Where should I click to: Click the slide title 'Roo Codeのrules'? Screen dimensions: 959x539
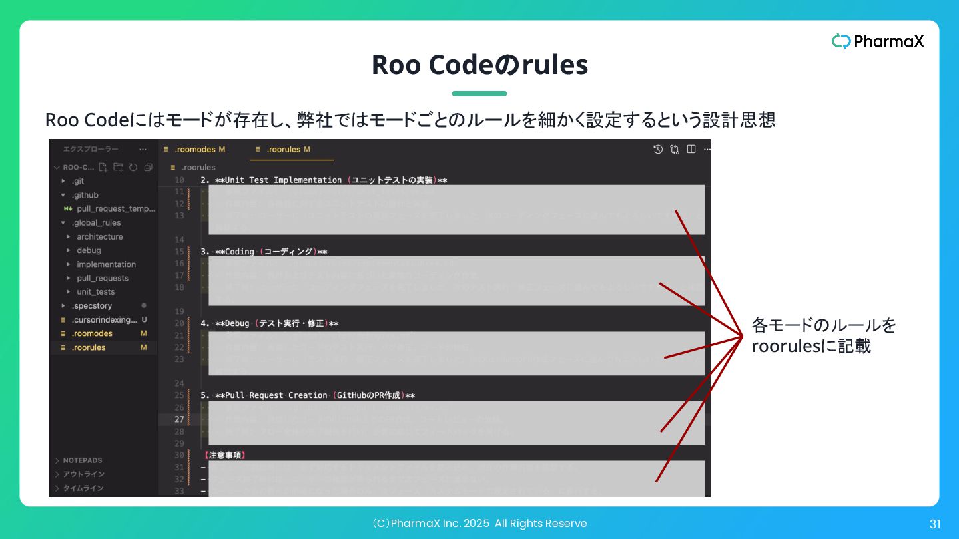tap(479, 65)
